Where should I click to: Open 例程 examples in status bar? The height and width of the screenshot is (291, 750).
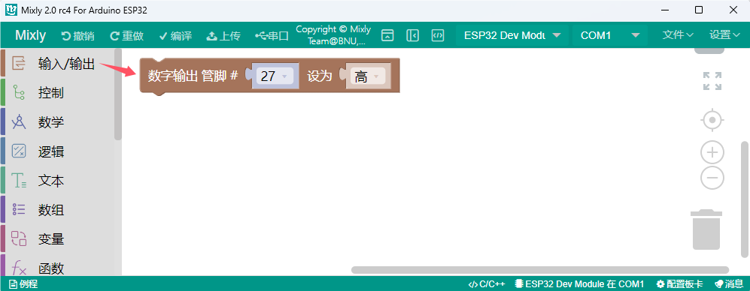coord(23,284)
